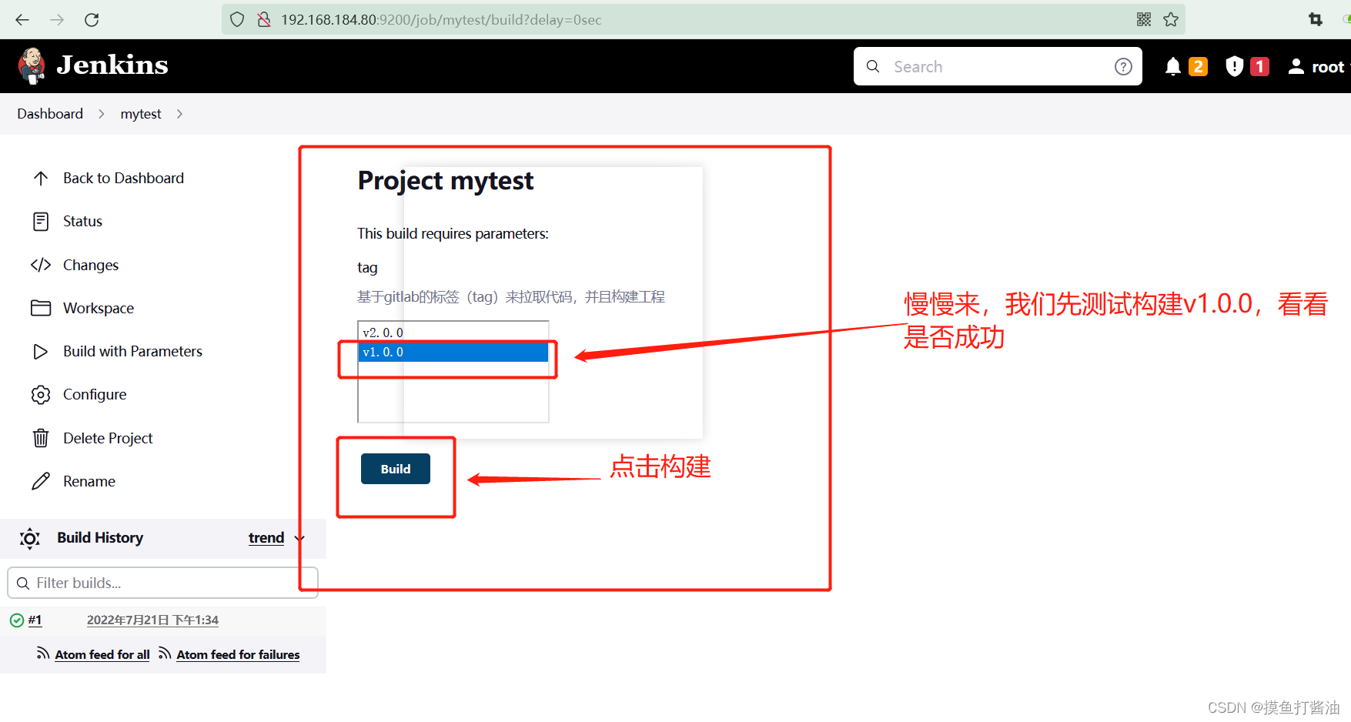
Task: Click the Jenkins butler logo
Action: (32, 65)
